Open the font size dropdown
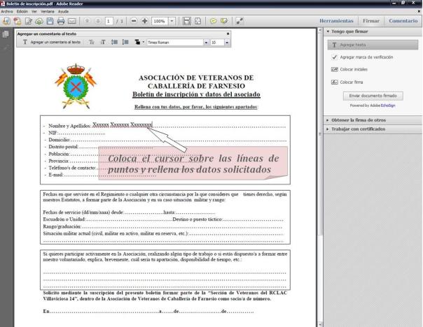 click(226, 43)
